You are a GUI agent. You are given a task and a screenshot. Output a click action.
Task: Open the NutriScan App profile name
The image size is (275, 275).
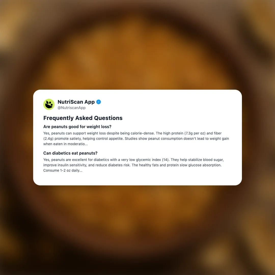[76, 102]
